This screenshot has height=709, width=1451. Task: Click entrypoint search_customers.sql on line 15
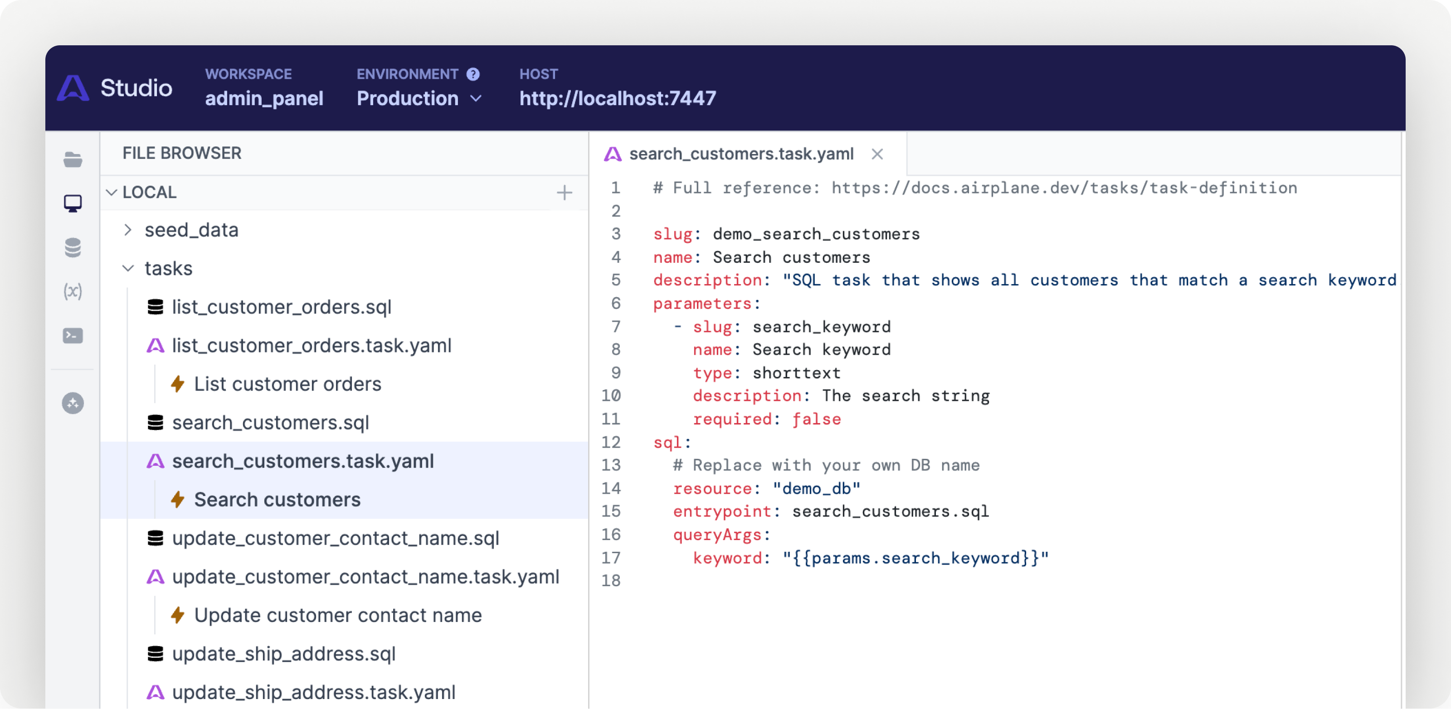[831, 511]
